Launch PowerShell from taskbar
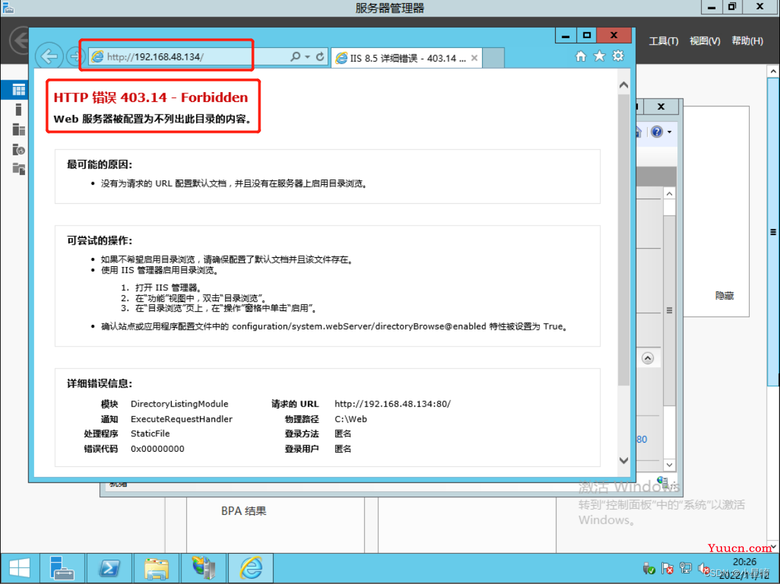 click(x=109, y=568)
